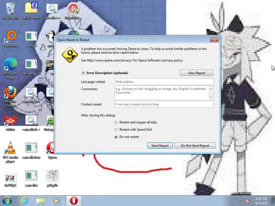Select the p41g2h image file icon
Viewport: 275px width, 206px height.
point(52,178)
